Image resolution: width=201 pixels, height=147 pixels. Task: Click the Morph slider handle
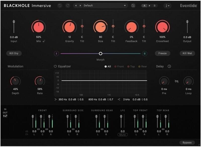coord(101,54)
